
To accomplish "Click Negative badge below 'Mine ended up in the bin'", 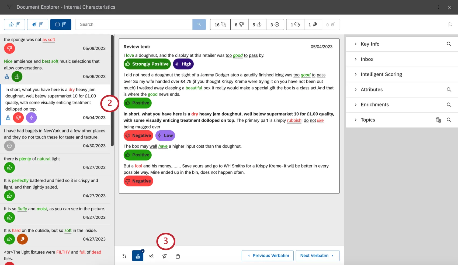I will click(x=138, y=181).
